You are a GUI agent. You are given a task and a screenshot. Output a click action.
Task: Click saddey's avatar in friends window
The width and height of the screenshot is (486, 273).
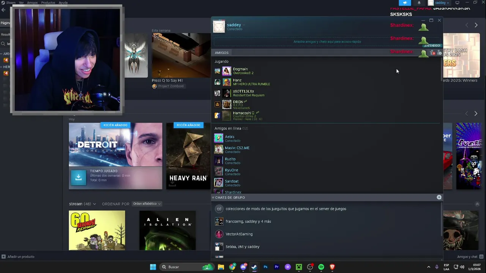click(219, 27)
